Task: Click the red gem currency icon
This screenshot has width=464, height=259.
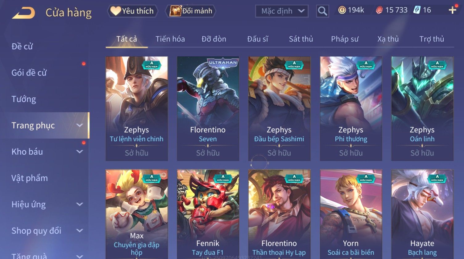Action: pos(379,10)
